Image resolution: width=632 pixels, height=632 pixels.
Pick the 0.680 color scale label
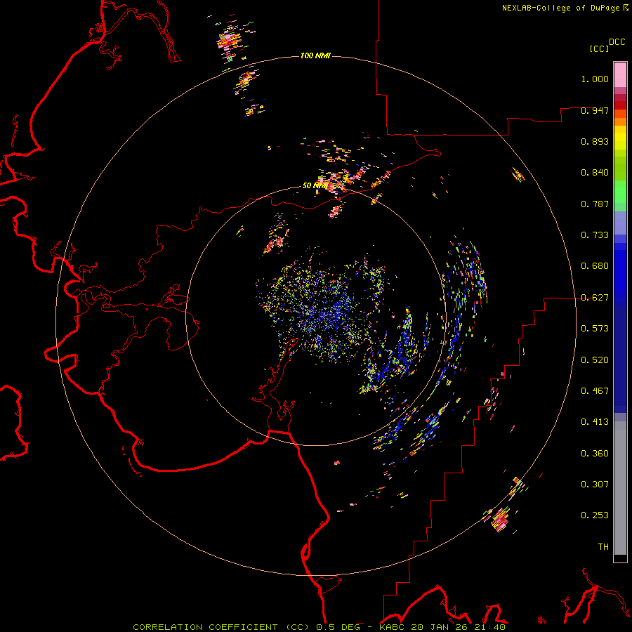(x=595, y=266)
